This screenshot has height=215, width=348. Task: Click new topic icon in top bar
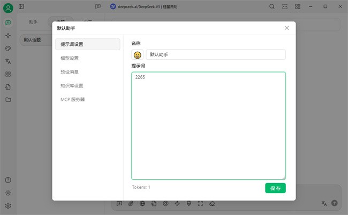tap(98, 6)
